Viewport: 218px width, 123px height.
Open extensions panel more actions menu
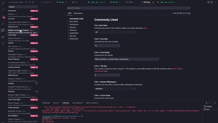click(36, 2)
